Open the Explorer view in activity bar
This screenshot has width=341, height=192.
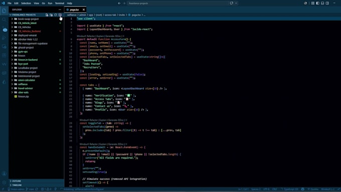pos(4,11)
